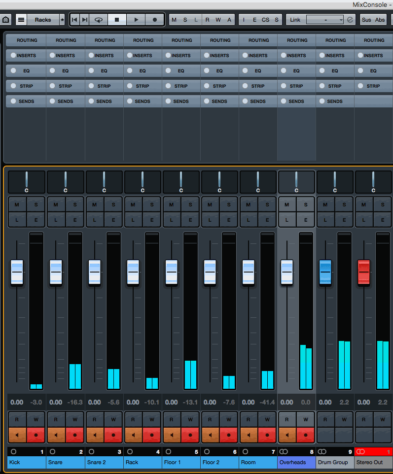This screenshot has height=474, width=393.
Task: Toggle global Write automation W in toolbar
Action: click(218, 20)
